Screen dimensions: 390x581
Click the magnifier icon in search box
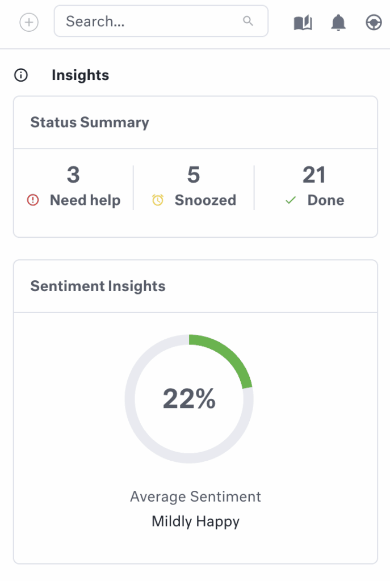[x=248, y=21]
